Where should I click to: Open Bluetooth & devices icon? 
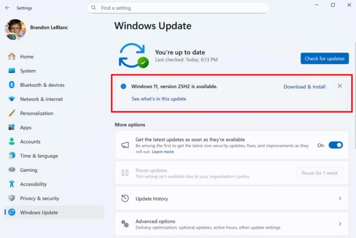pyautogui.click(x=12, y=85)
